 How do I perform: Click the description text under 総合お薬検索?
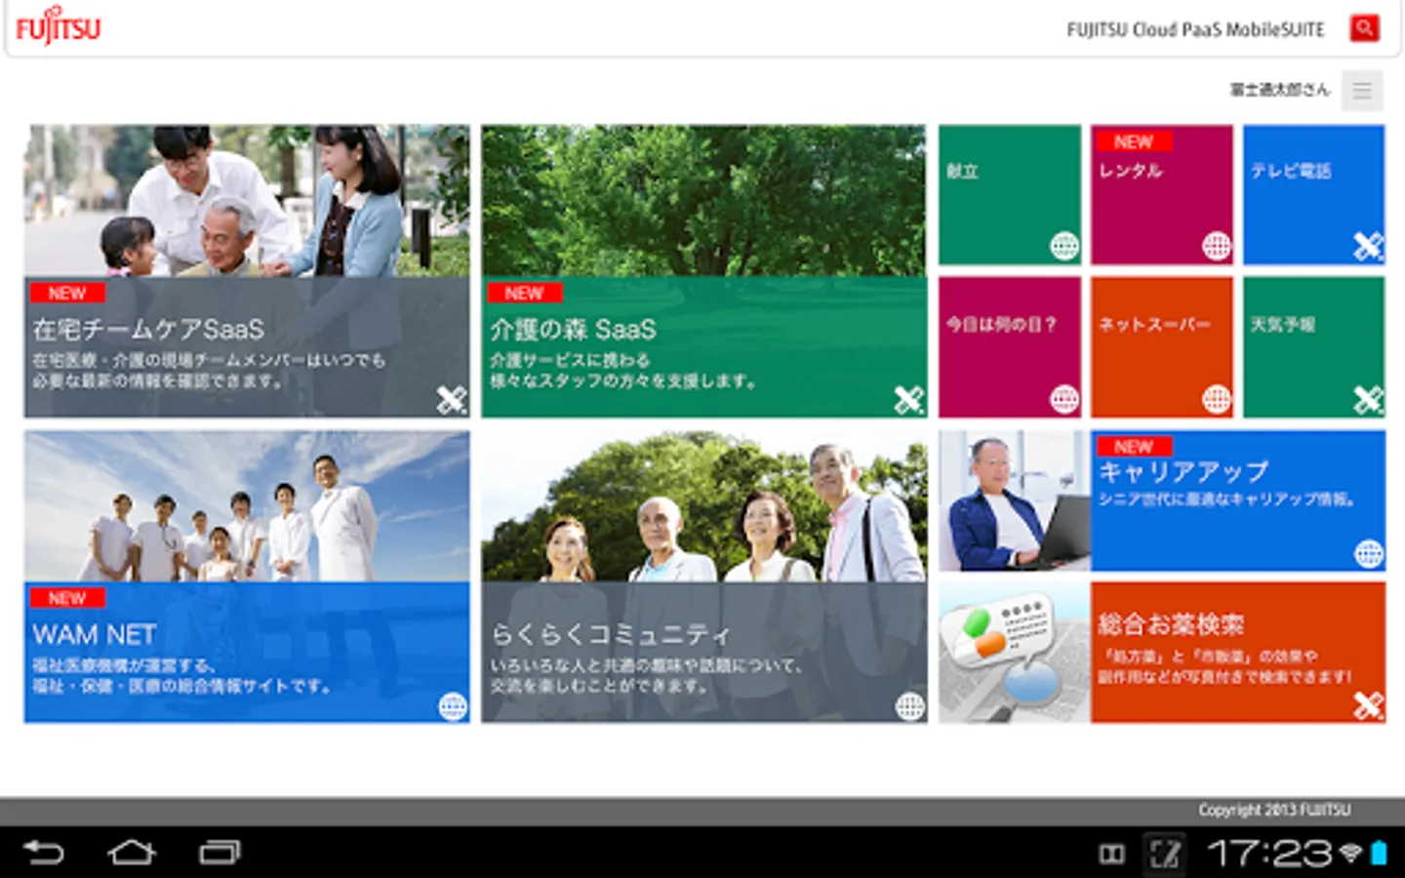1225,666
